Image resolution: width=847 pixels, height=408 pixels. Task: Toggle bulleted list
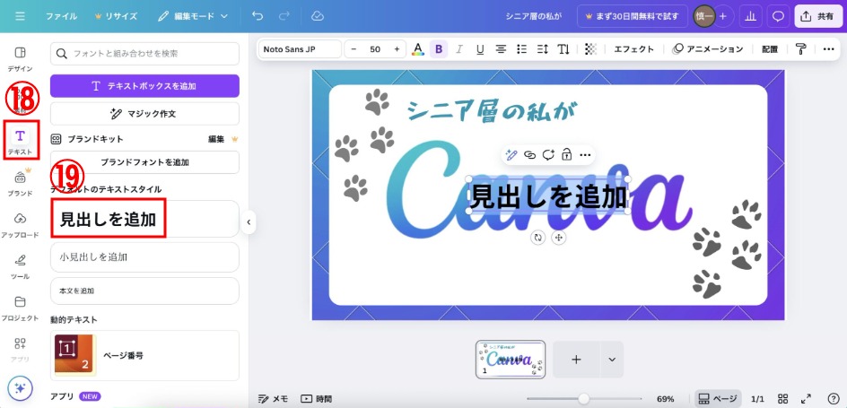click(522, 49)
